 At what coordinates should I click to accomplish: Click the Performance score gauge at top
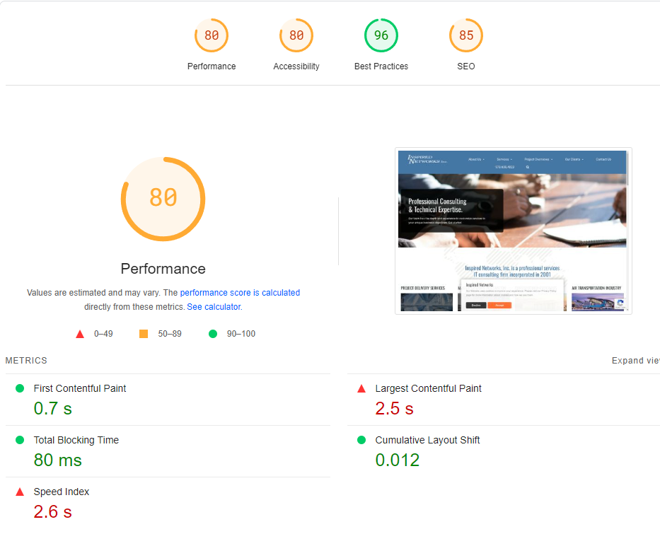point(212,35)
